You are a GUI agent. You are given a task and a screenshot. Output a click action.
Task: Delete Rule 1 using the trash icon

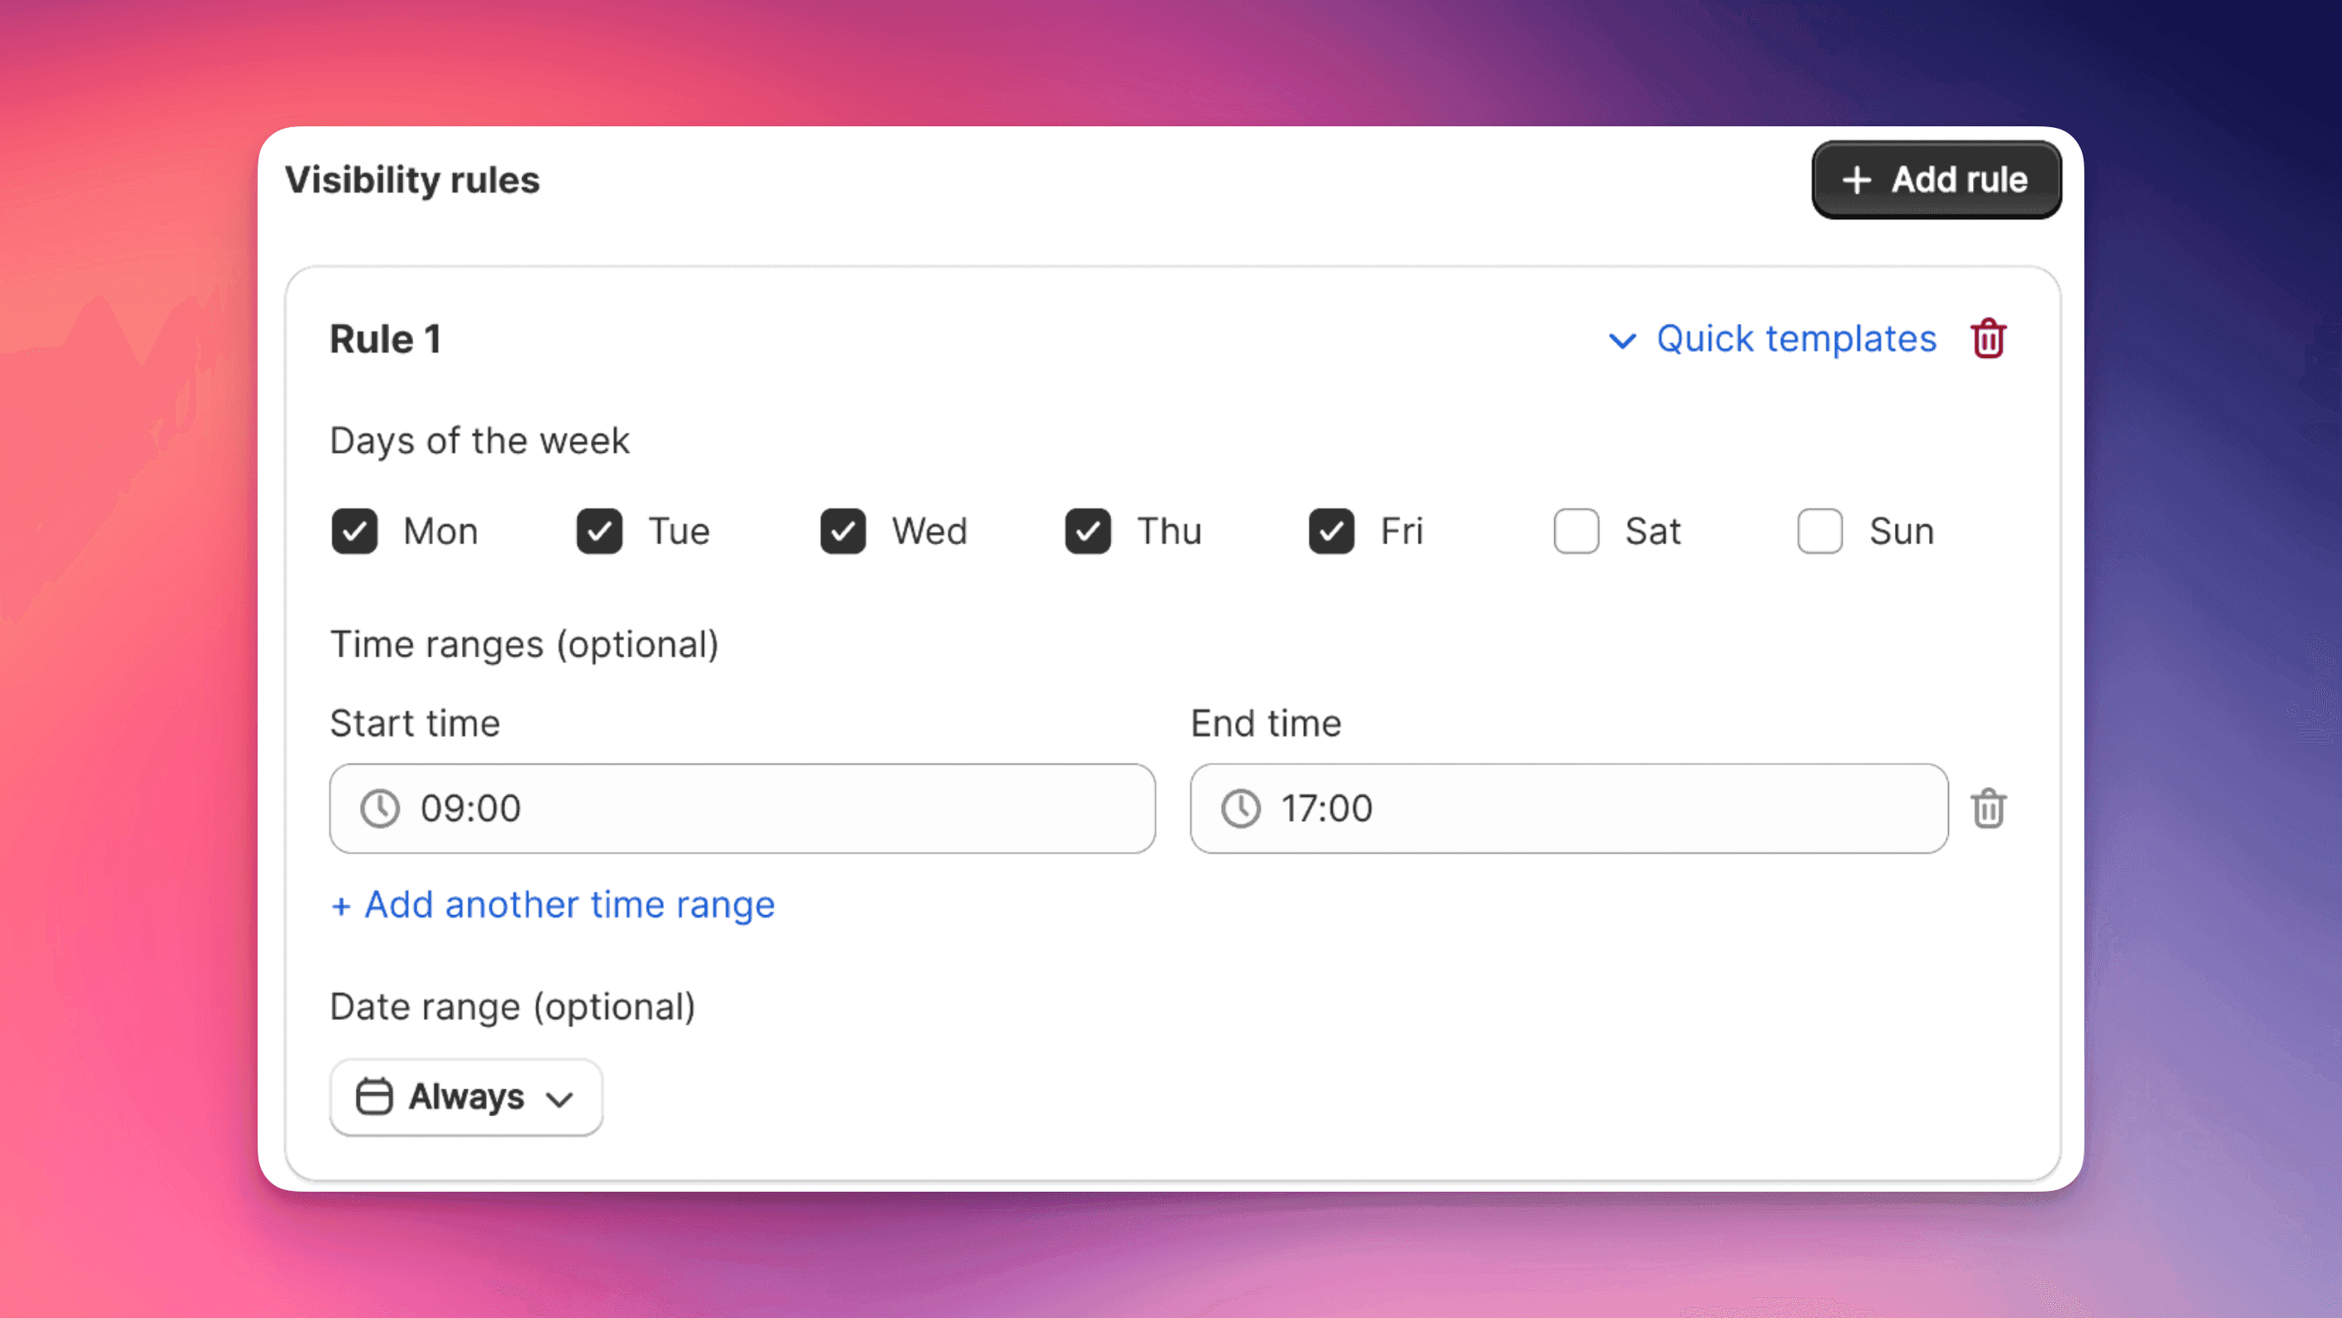point(1988,338)
